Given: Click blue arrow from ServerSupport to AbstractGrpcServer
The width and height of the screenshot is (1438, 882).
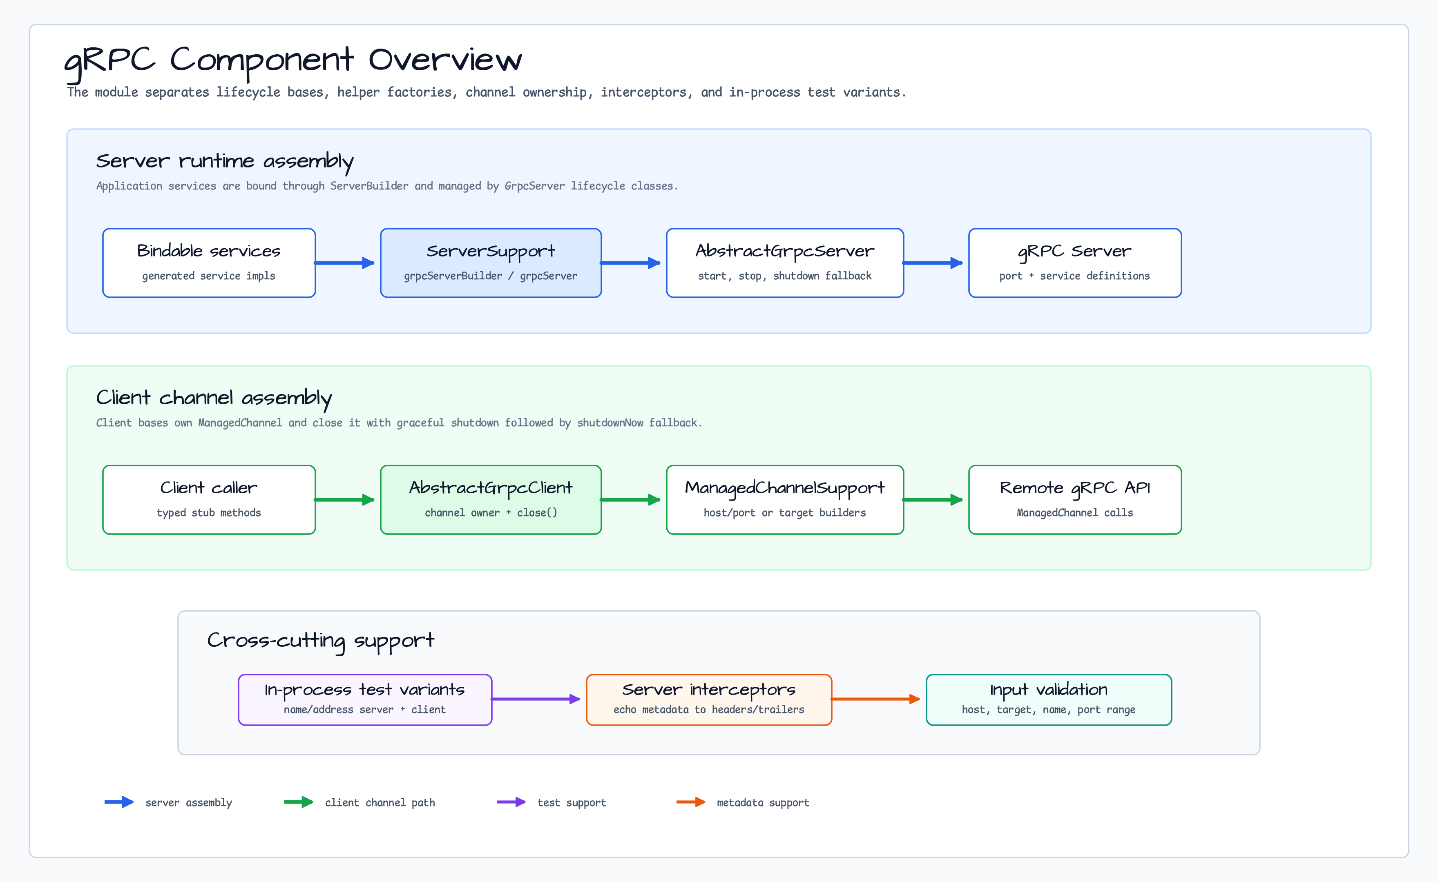Looking at the screenshot, I should pyautogui.click(x=630, y=263).
